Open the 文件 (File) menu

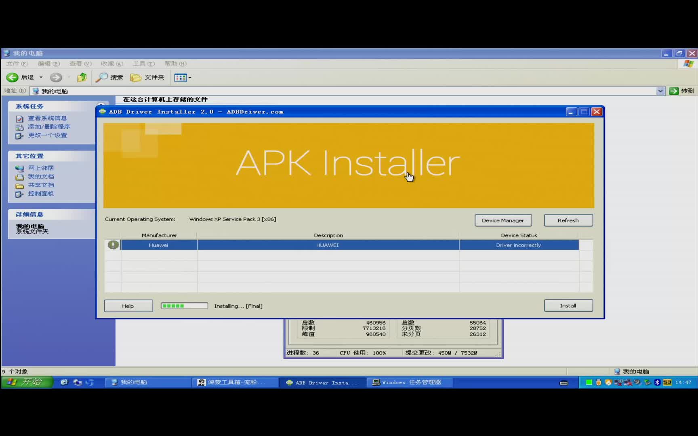pos(17,64)
